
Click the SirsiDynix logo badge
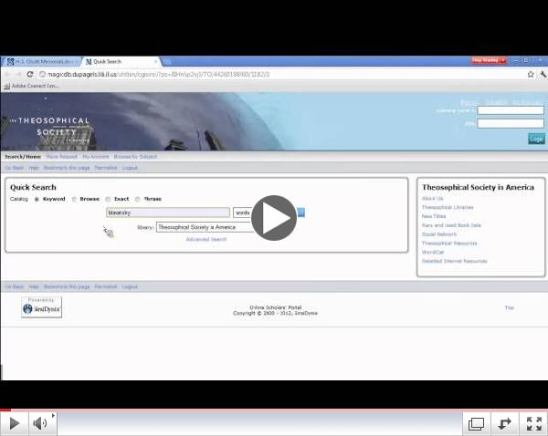(42, 307)
